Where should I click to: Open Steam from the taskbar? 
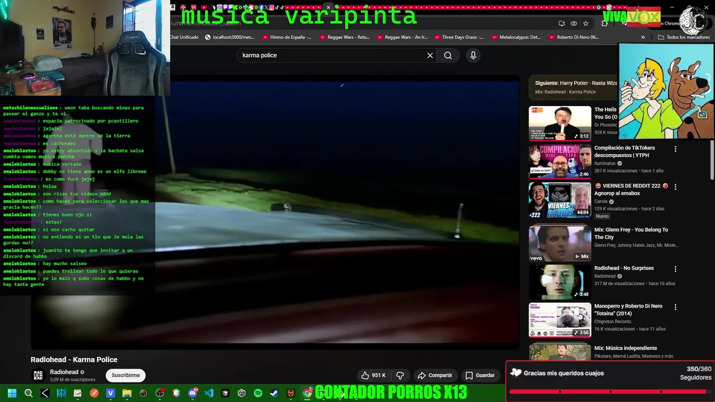pos(274,393)
